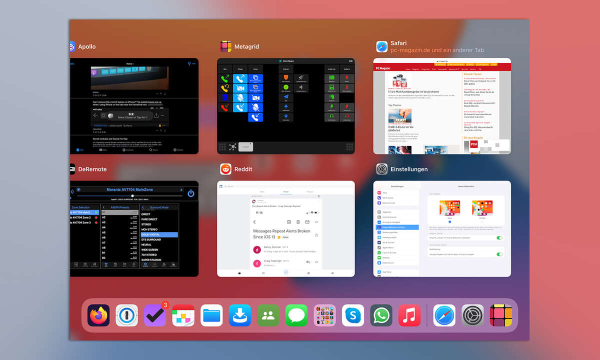Open the Files app in dock
The height and width of the screenshot is (360, 600).
(211, 315)
